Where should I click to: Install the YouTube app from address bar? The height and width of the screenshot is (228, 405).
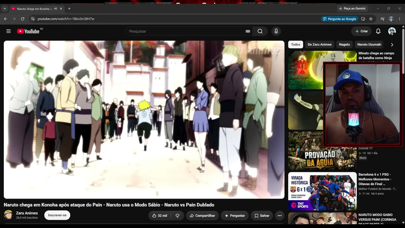point(363,19)
